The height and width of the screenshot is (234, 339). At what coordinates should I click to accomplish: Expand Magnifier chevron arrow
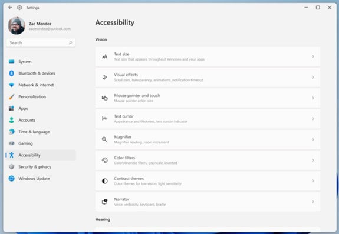tap(313, 139)
